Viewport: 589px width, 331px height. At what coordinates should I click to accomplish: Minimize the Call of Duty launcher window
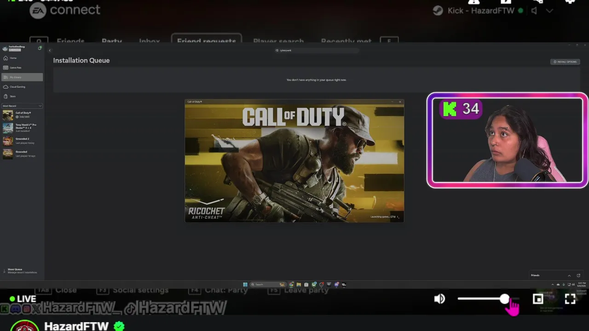point(392,102)
